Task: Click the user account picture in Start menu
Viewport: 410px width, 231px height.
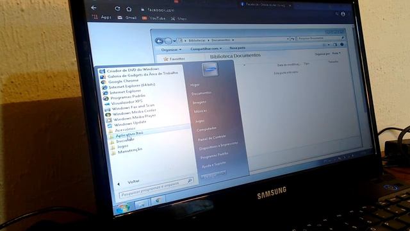Action: tap(210, 70)
